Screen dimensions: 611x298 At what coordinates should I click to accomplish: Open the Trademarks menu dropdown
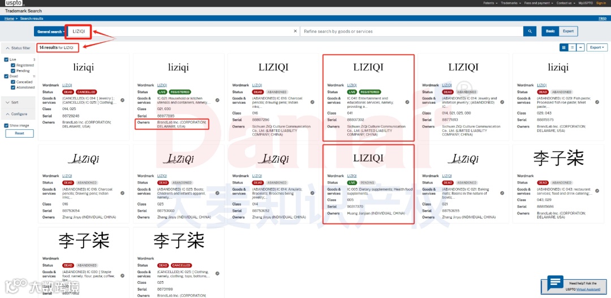click(511, 3)
